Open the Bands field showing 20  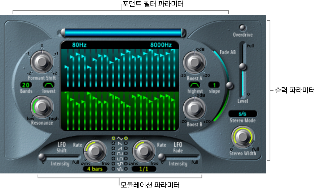(26, 85)
